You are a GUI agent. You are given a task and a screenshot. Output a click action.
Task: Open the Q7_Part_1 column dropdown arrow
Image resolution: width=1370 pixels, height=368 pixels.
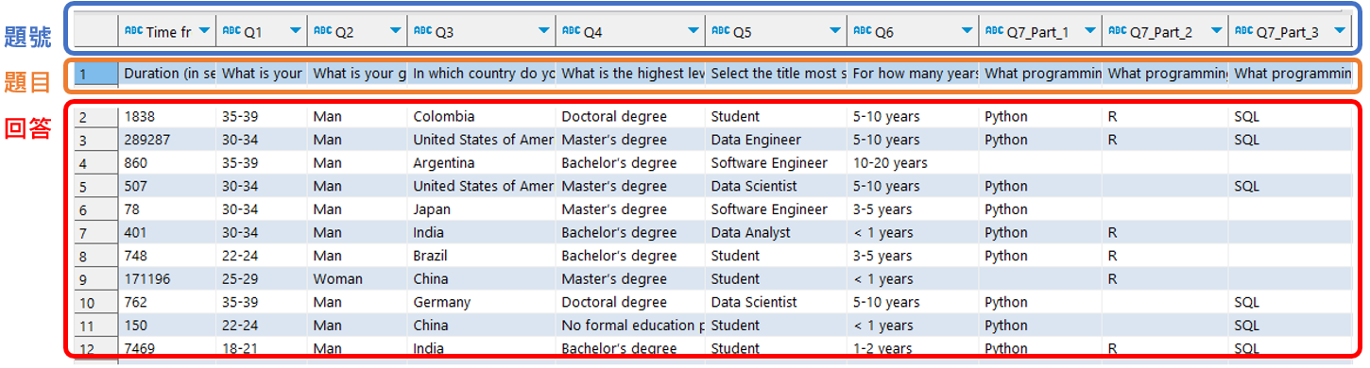[x=1089, y=32]
